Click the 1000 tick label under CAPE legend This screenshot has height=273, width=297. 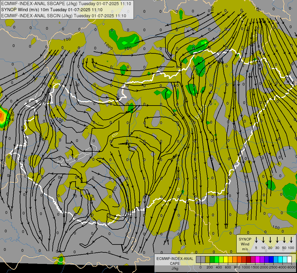tap(246, 267)
